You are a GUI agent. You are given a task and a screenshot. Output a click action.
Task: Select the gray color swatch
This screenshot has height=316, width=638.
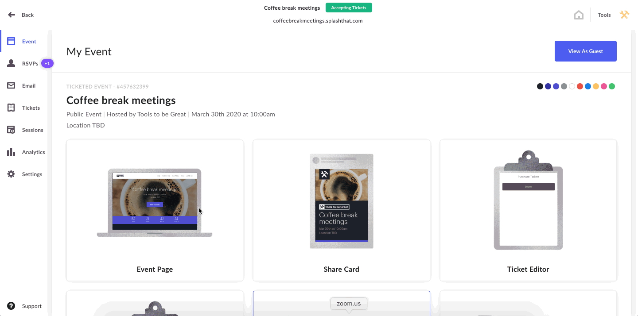(564, 86)
